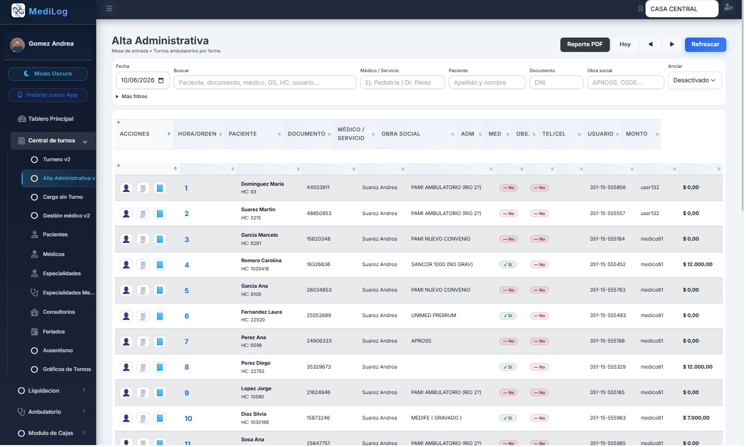The image size is (746, 447).
Task: Open the Anclar Desactivado dropdown
Action: tap(695, 80)
